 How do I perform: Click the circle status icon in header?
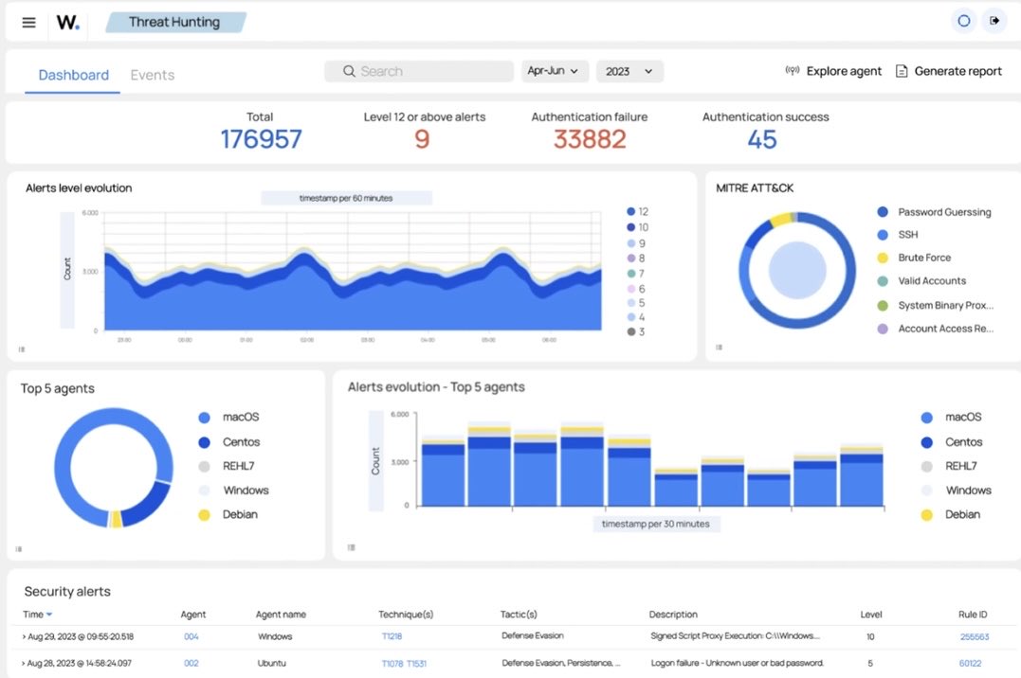coord(964,22)
